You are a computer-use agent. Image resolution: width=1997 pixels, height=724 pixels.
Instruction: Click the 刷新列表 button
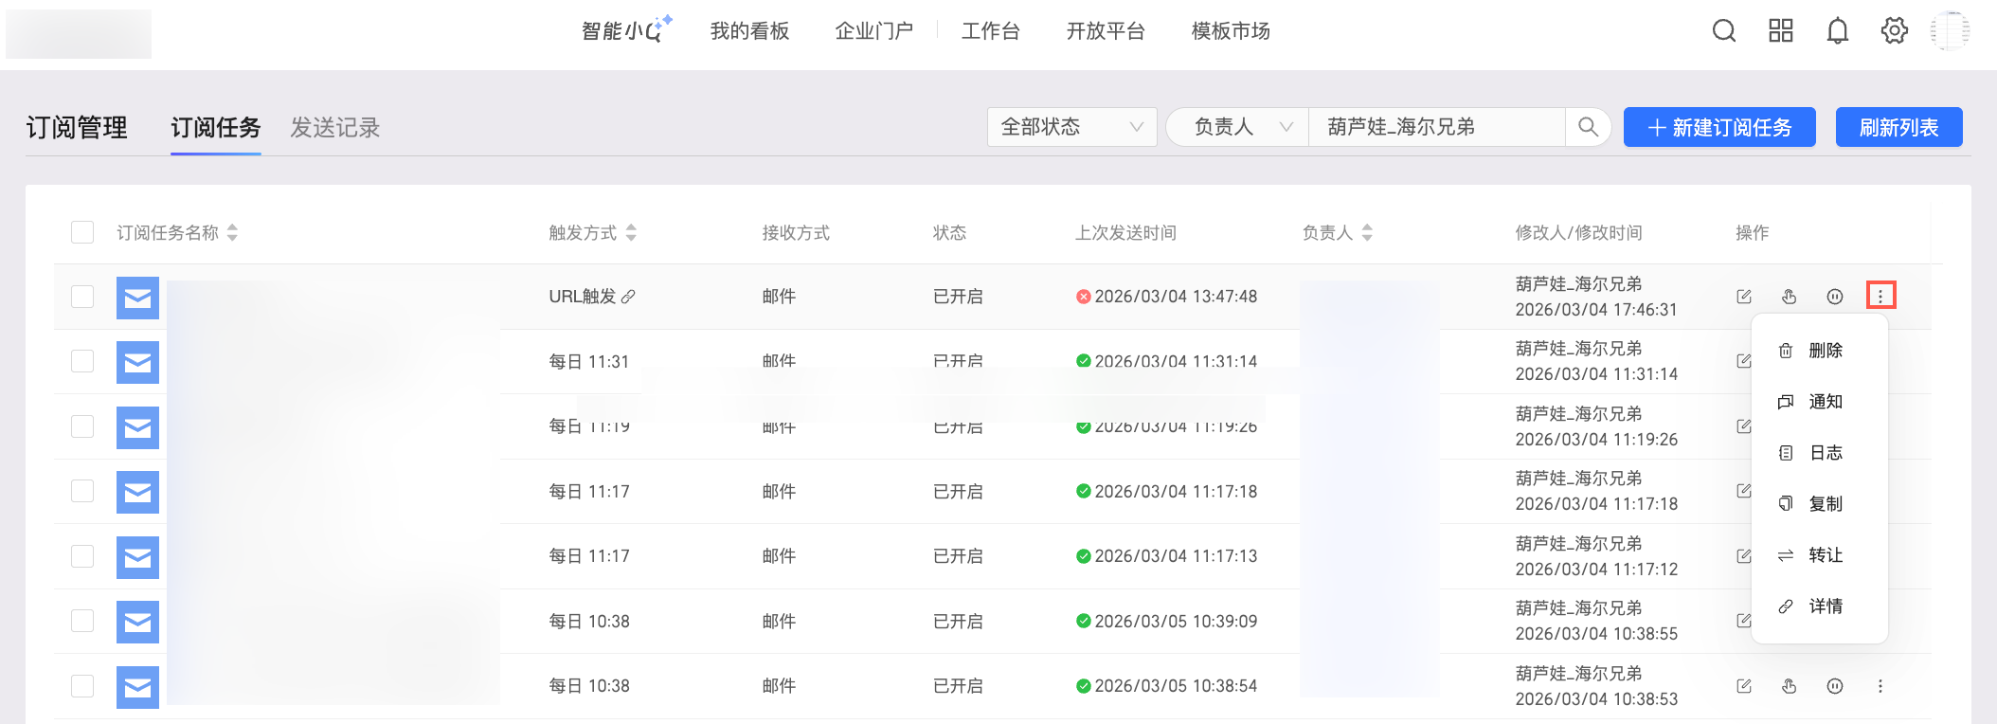point(1898,127)
